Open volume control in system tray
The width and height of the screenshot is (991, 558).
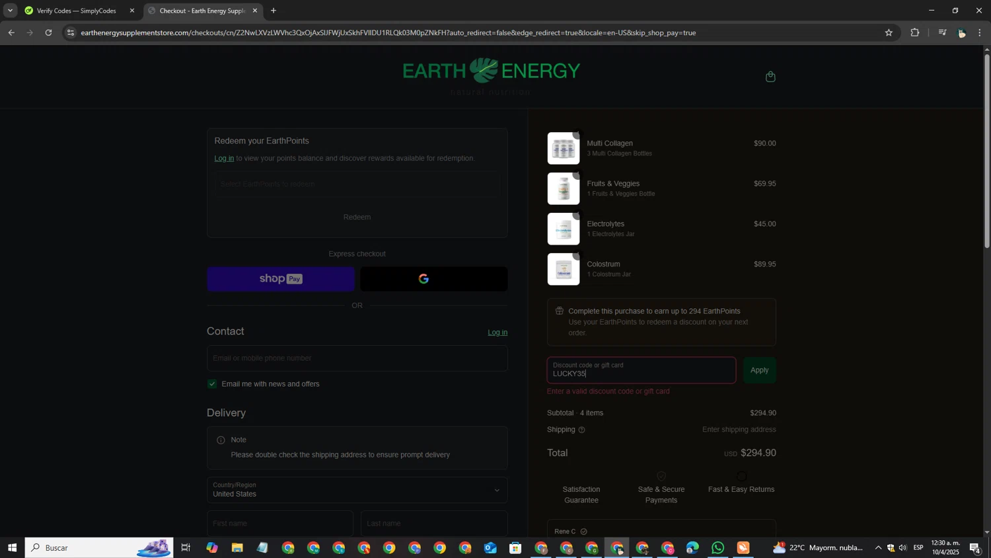(902, 547)
